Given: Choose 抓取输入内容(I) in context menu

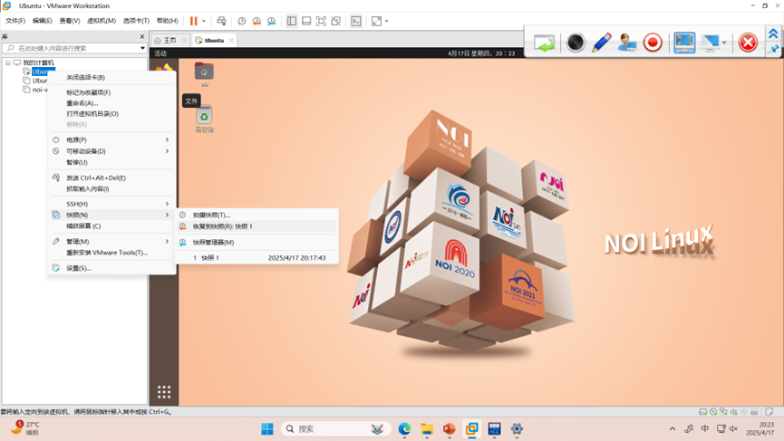Looking at the screenshot, I should coord(112,188).
